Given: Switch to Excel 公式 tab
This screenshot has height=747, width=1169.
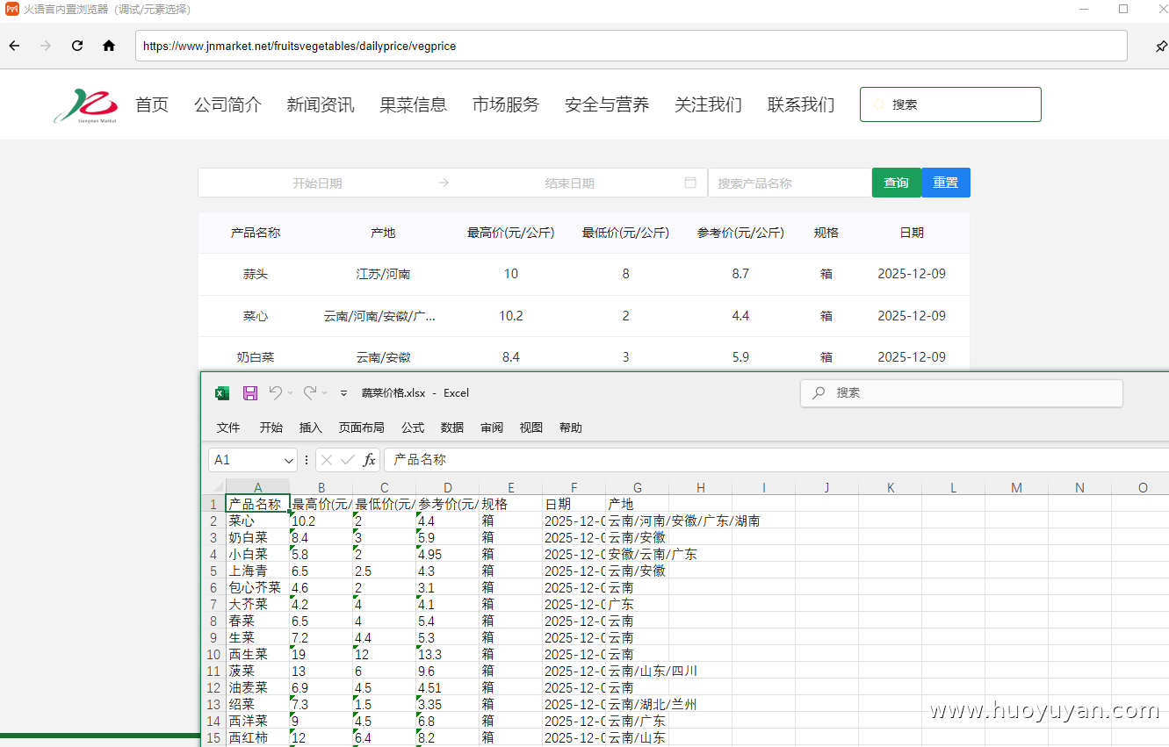Looking at the screenshot, I should click(x=413, y=427).
